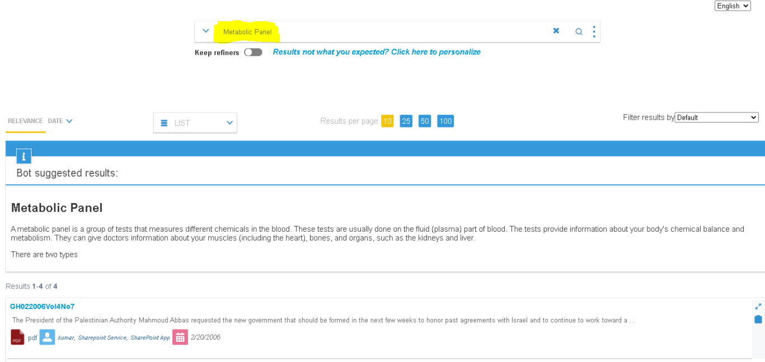This screenshot has width=765, height=362.
Task: Click the author person icon
Action: pos(48,337)
